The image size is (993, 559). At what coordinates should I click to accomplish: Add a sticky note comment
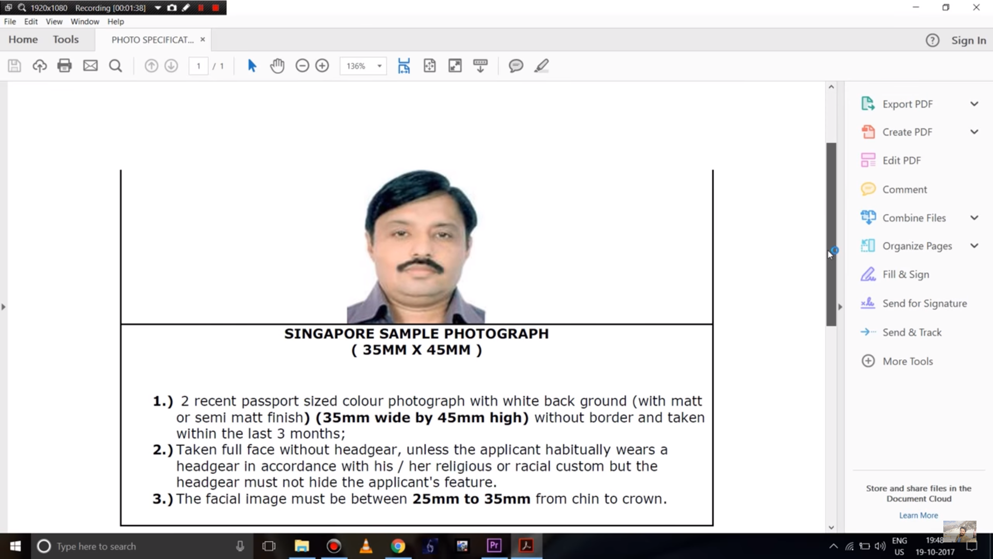pos(516,66)
